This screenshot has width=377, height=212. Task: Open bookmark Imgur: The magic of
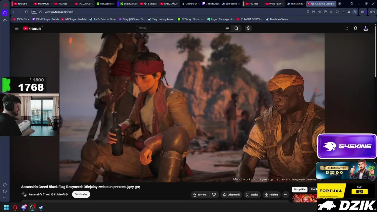point(220,19)
